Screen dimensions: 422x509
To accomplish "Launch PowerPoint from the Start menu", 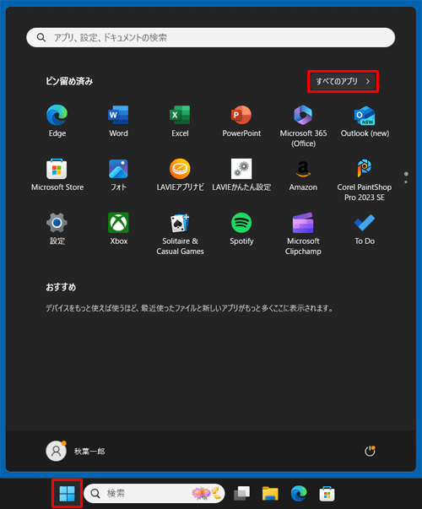I will [x=241, y=121].
